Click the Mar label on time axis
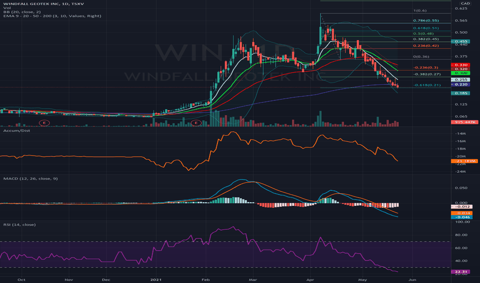Image resolution: width=480 pixels, height=283 pixels. 252,279
